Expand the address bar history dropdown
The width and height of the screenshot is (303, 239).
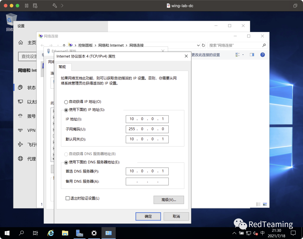[198, 45]
